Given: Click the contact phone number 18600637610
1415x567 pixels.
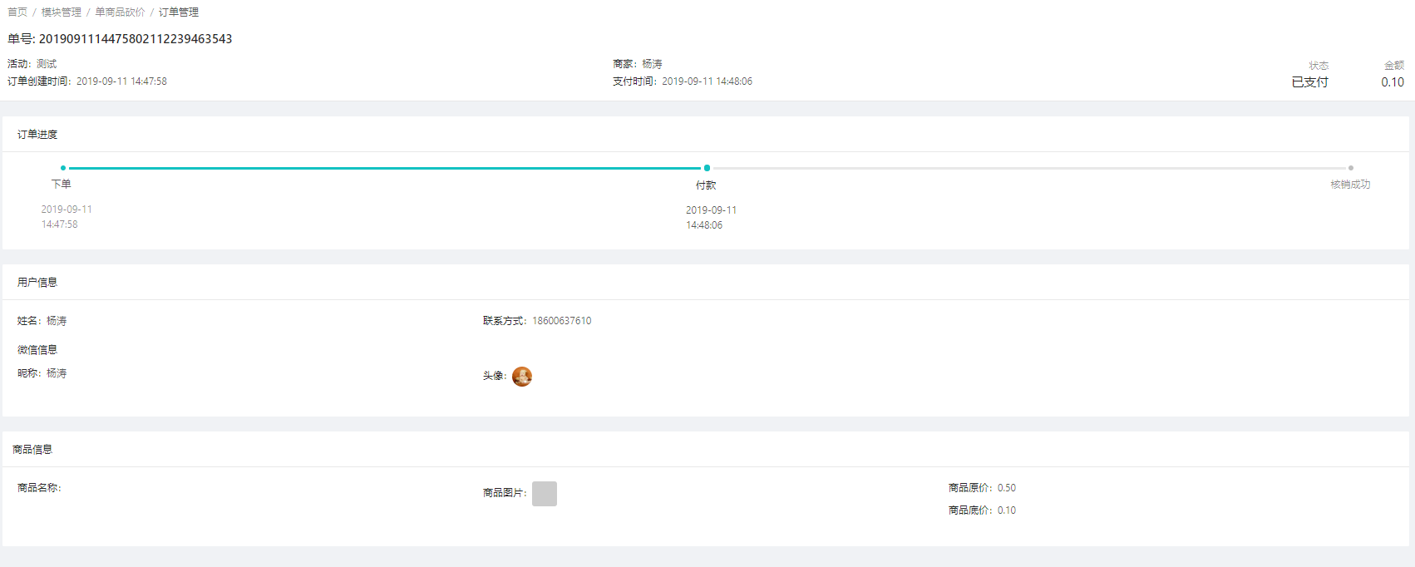Looking at the screenshot, I should tap(562, 321).
